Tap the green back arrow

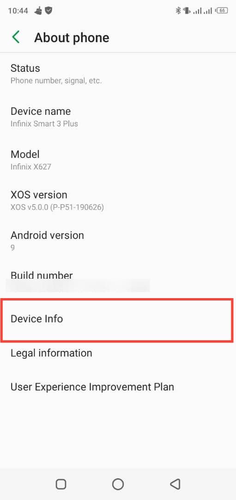[16, 37]
